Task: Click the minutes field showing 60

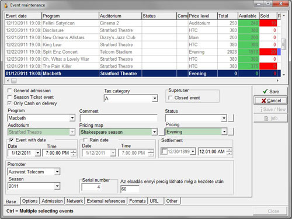Action: 130,189
